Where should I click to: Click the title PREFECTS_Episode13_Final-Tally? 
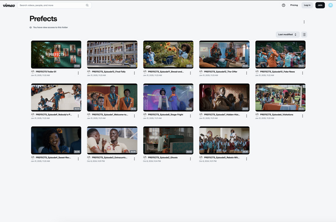coord(109,72)
